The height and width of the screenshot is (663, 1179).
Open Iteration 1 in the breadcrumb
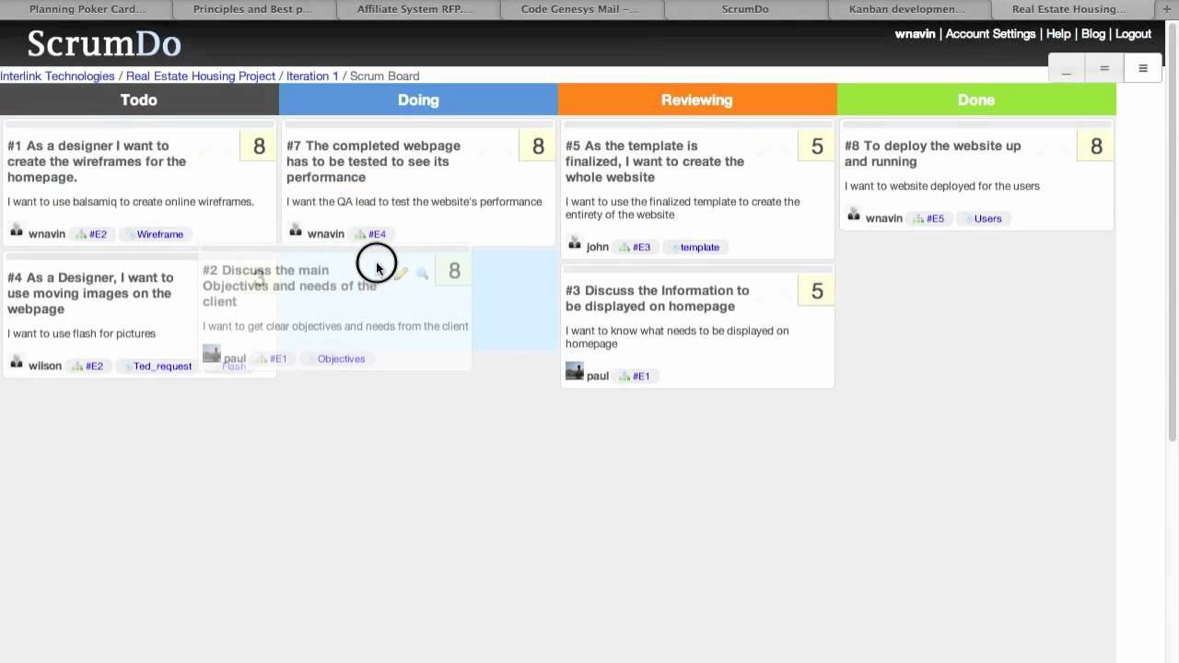point(312,76)
